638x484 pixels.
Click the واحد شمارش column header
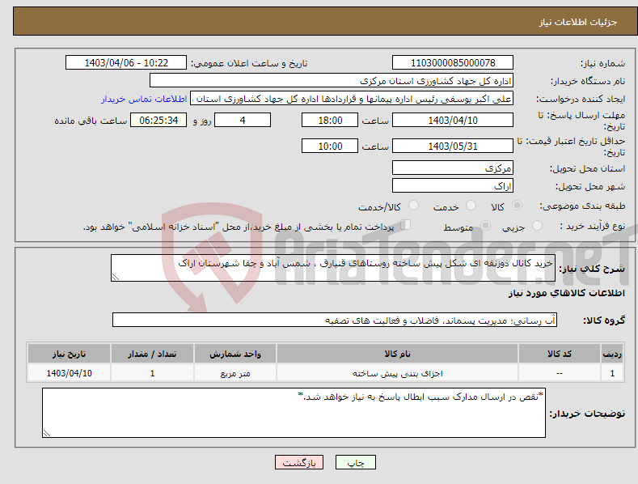pos(235,354)
